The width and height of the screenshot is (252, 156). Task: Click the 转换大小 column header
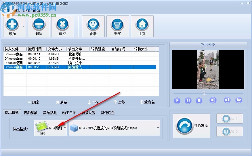pyautogui.click(x=144, y=49)
